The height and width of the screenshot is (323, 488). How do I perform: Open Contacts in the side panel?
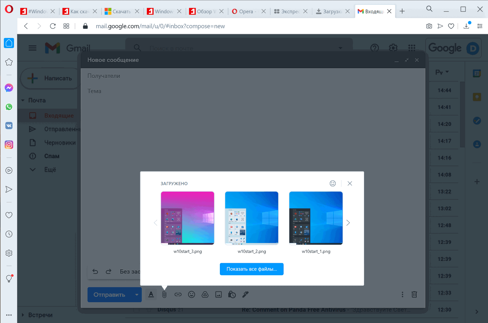pyautogui.click(x=477, y=144)
